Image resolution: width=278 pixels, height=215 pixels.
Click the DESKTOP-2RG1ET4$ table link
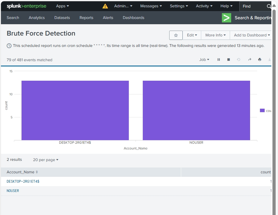[23, 182]
